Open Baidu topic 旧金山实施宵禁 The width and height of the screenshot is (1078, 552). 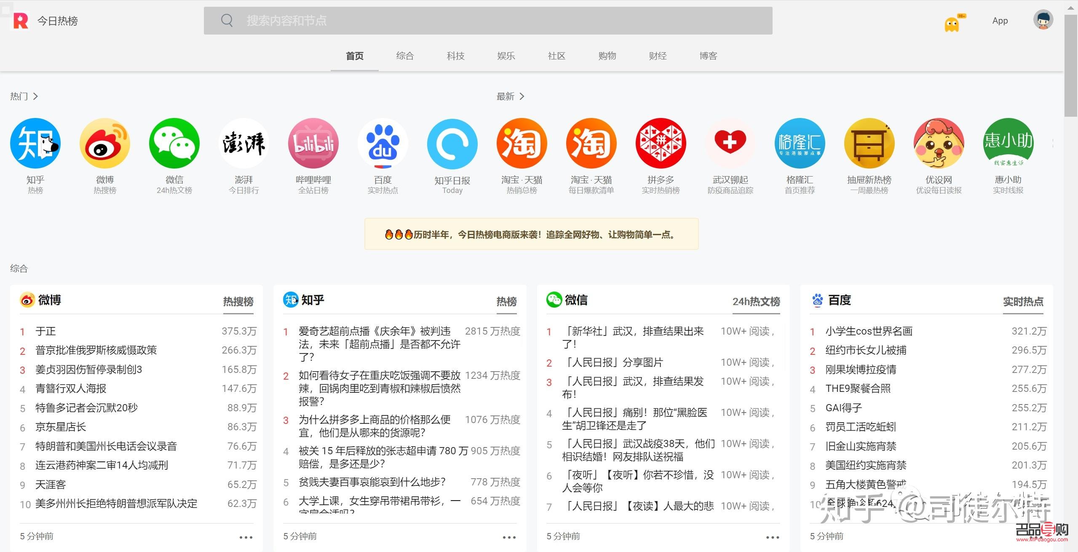pyautogui.click(x=861, y=446)
